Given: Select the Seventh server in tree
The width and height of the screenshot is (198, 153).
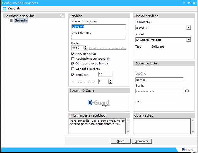Looking at the screenshot, I should pyautogui.click(x=21, y=21).
